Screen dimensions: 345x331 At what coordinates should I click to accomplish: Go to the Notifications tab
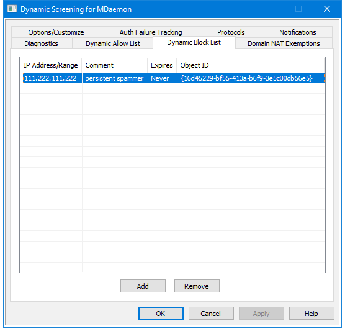coord(297,32)
